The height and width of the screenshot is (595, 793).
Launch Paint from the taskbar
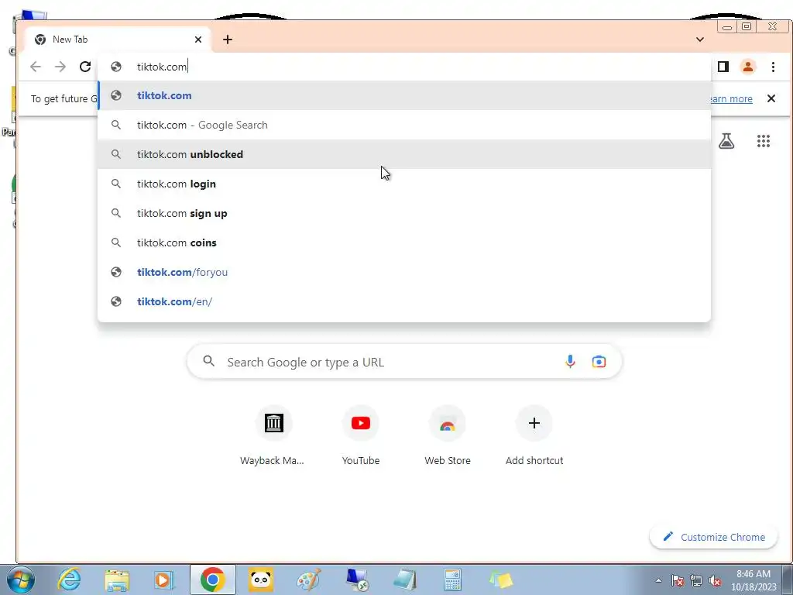click(x=308, y=580)
